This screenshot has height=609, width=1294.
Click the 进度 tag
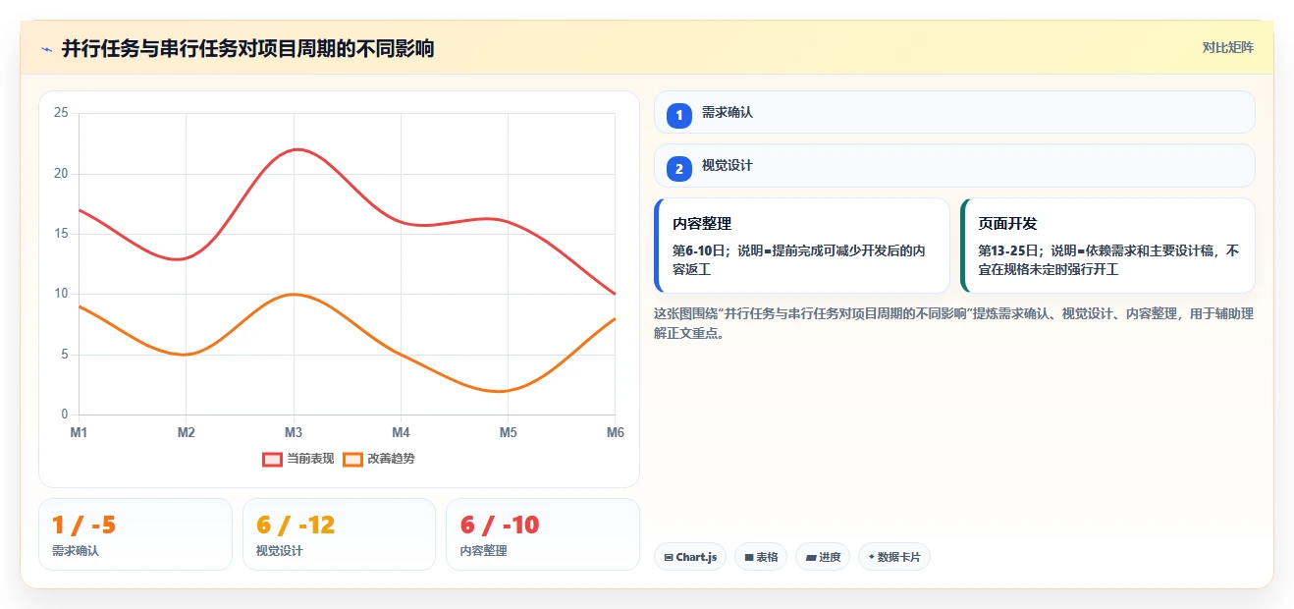pos(823,557)
